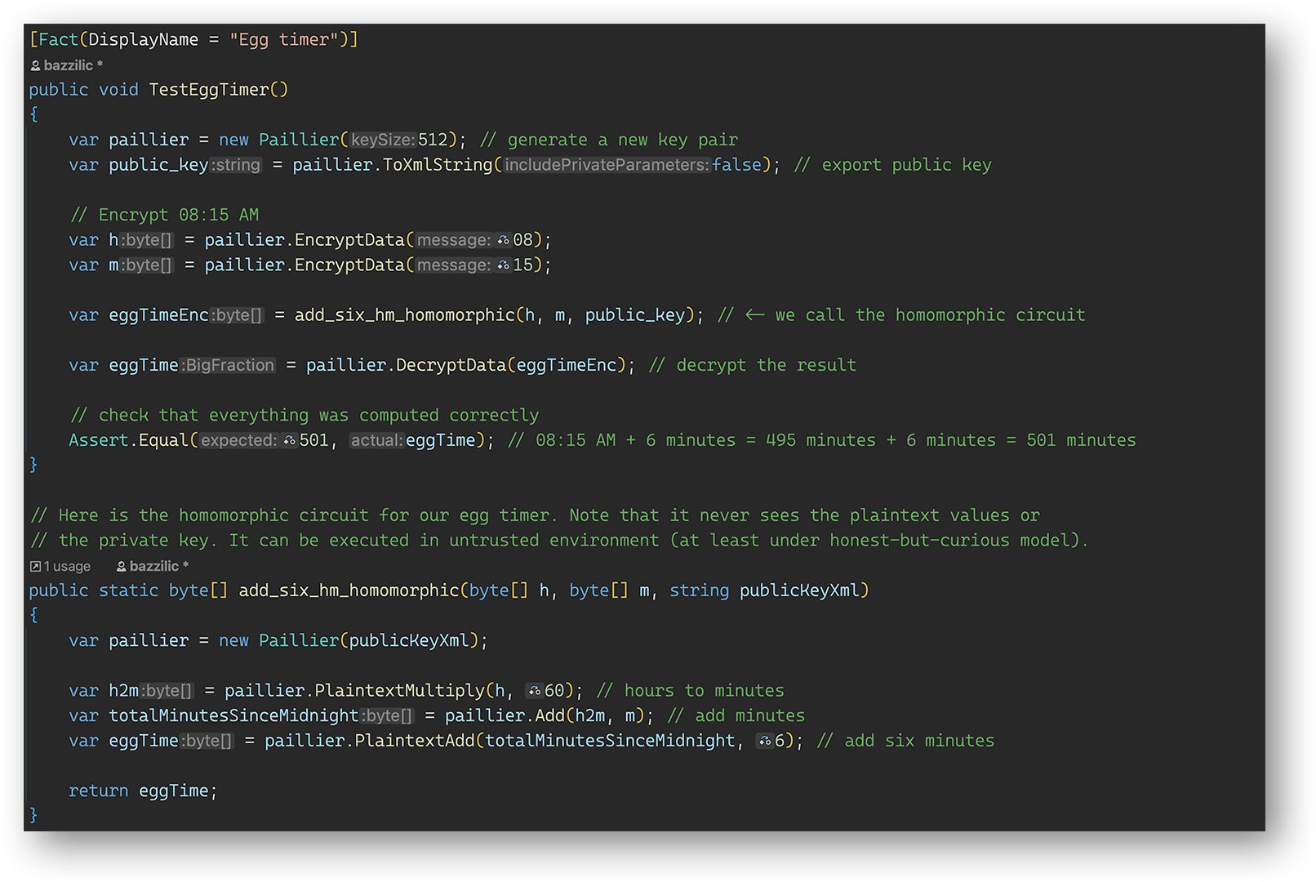The image size is (1316, 882).
Task: Click the 'keySize:' parameter inlay hint
Action: pyautogui.click(x=383, y=140)
